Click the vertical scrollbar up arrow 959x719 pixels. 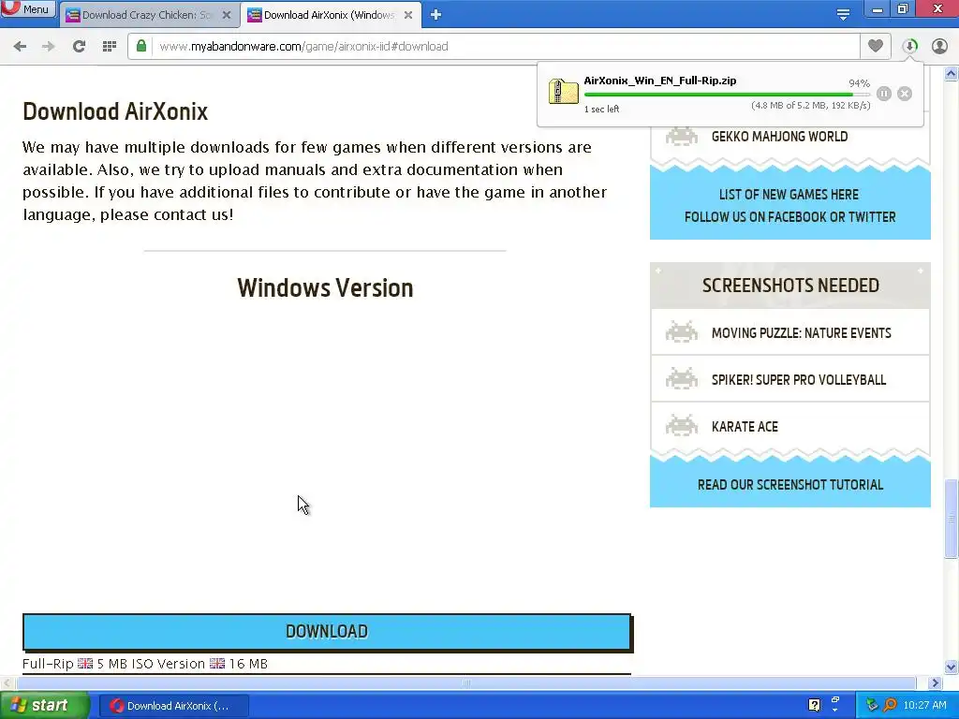pyautogui.click(x=952, y=74)
